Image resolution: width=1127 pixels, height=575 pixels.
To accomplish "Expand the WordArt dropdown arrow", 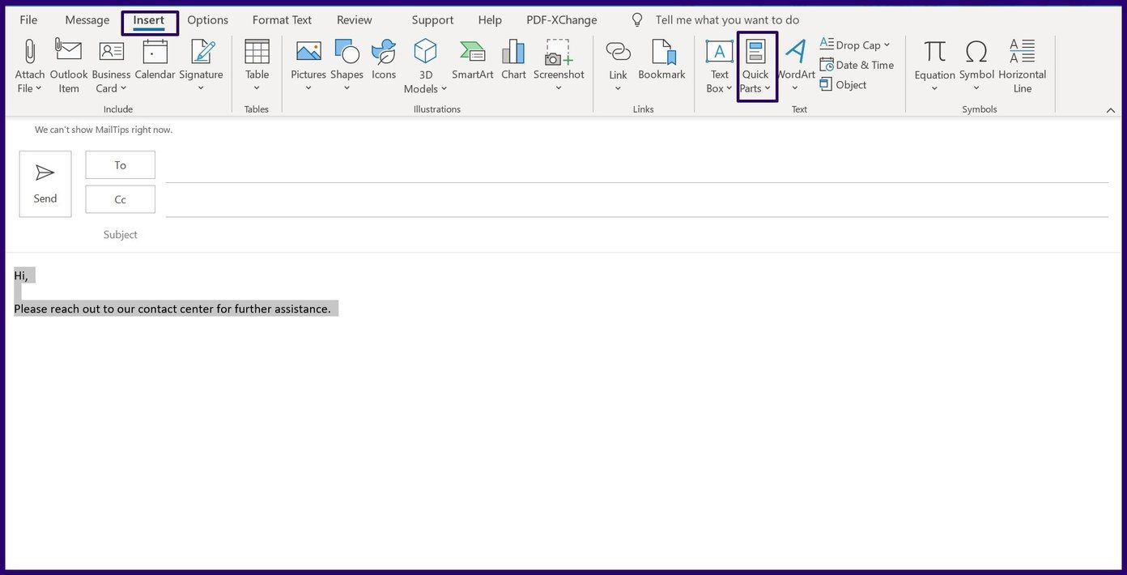I will coord(795,88).
